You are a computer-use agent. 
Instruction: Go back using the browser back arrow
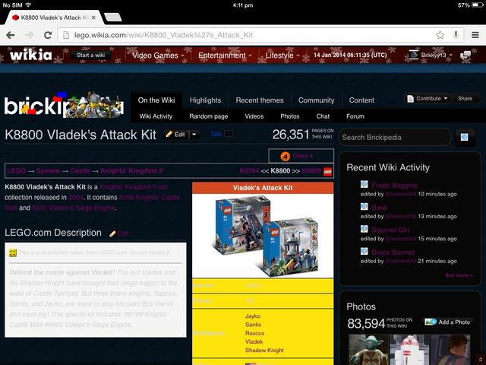10,35
